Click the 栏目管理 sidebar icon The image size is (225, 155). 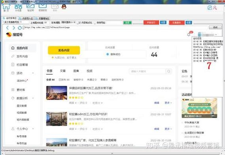pos(13,64)
